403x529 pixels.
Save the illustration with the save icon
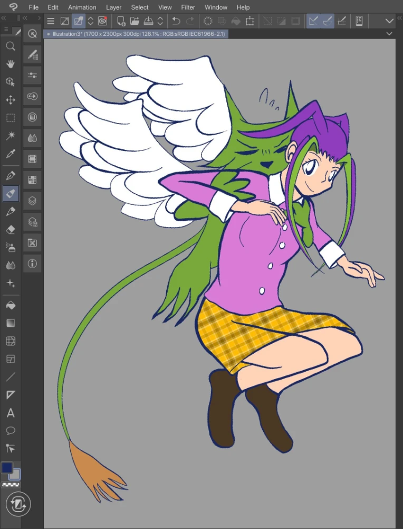149,21
